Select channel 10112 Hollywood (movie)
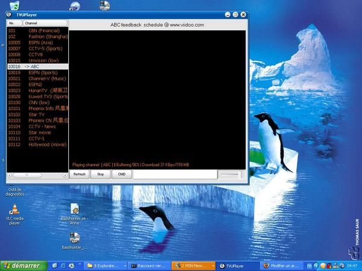 click(x=37, y=145)
